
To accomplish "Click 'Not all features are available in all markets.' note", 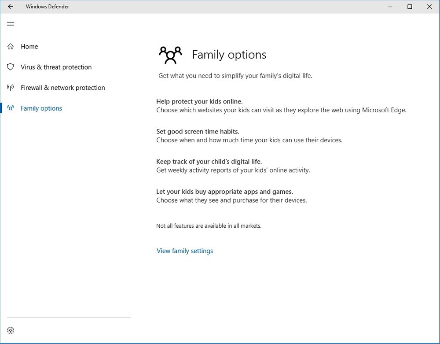I will [x=209, y=226].
